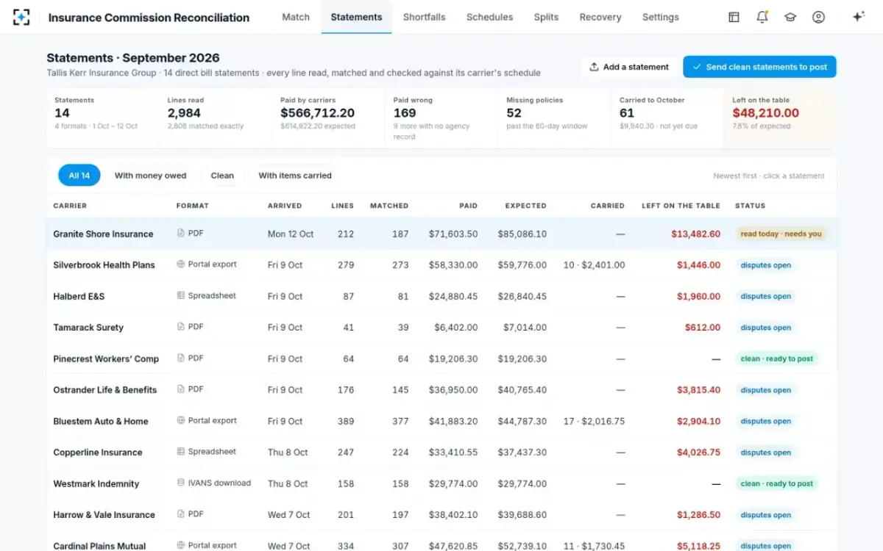Filter by With items carried
This screenshot has height=551, width=883.
pyautogui.click(x=295, y=176)
